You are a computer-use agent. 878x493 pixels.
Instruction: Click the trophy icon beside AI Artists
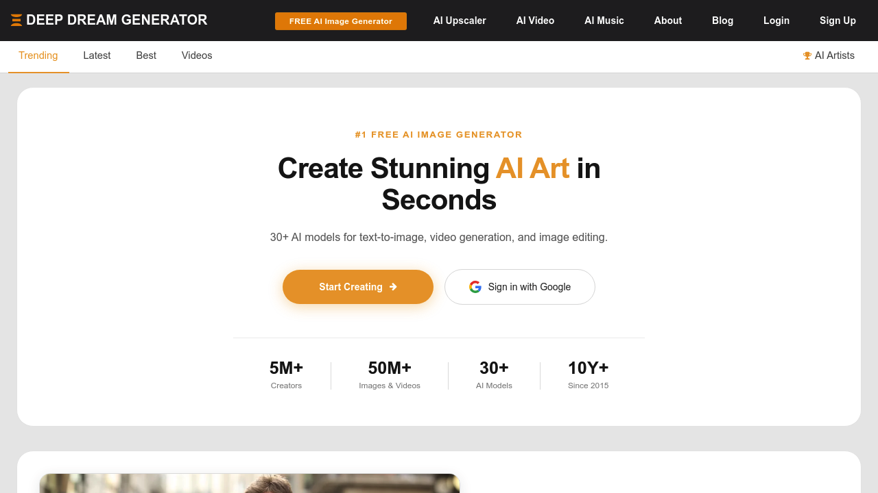[x=807, y=55]
